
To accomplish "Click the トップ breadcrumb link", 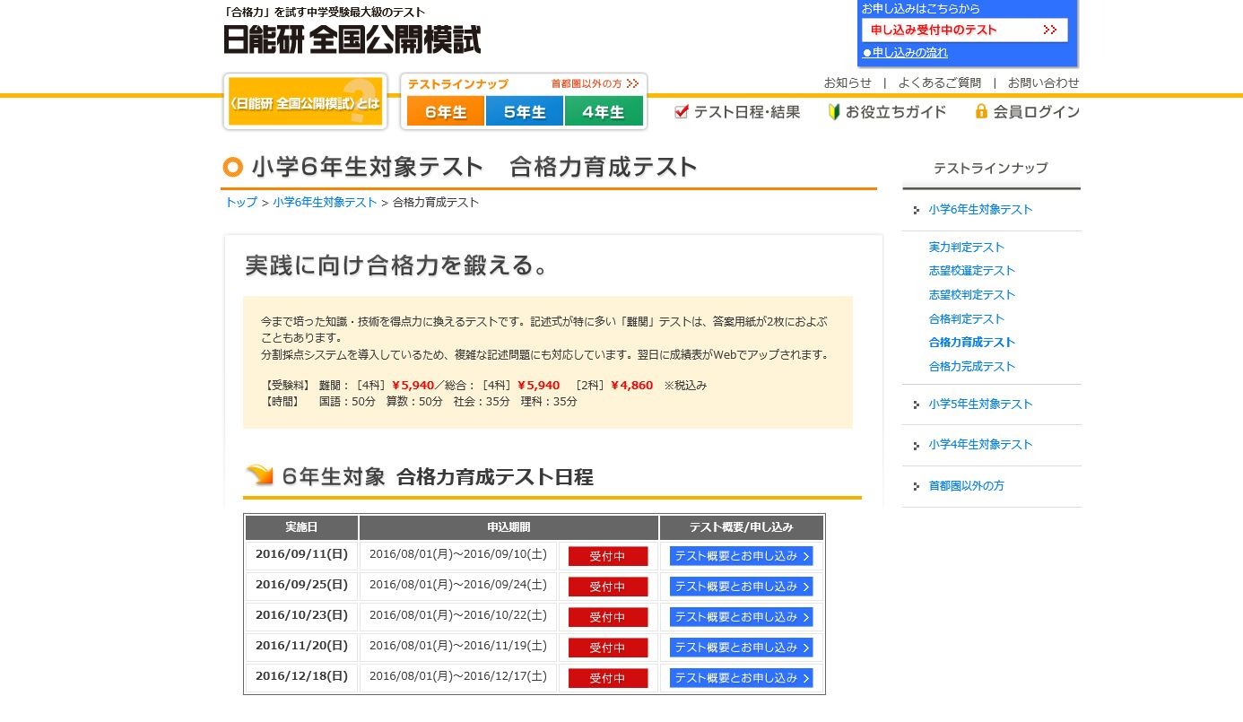I will point(239,203).
